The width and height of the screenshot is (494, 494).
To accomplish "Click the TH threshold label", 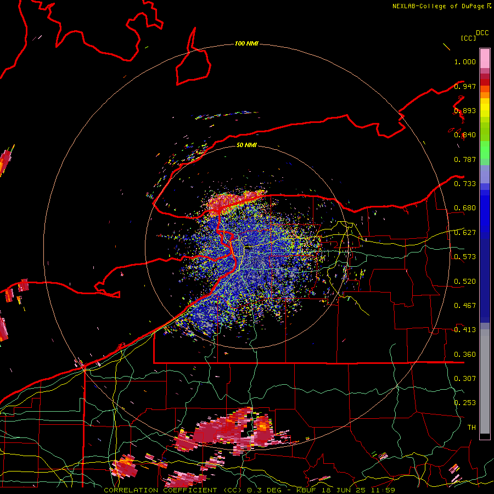I will click(x=471, y=427).
